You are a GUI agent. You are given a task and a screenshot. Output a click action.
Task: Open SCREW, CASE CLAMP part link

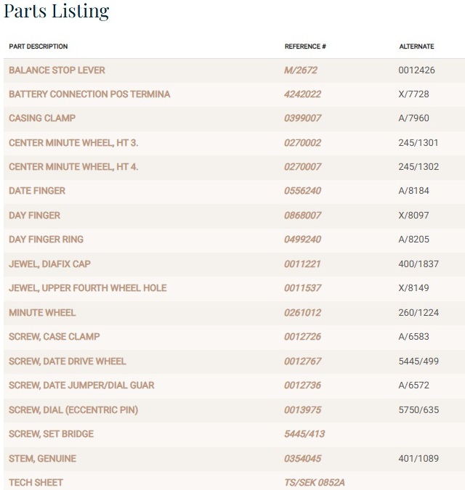click(x=54, y=337)
